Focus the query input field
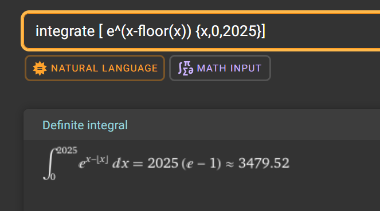Screen dimensions: 380x211 click(201, 31)
